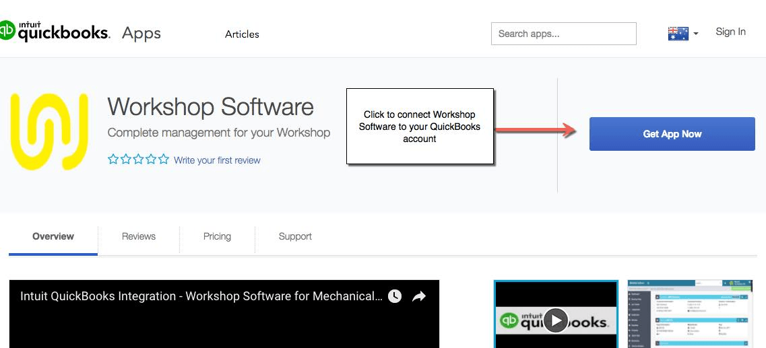Play the QuickBooks video thumbnail

pos(556,320)
